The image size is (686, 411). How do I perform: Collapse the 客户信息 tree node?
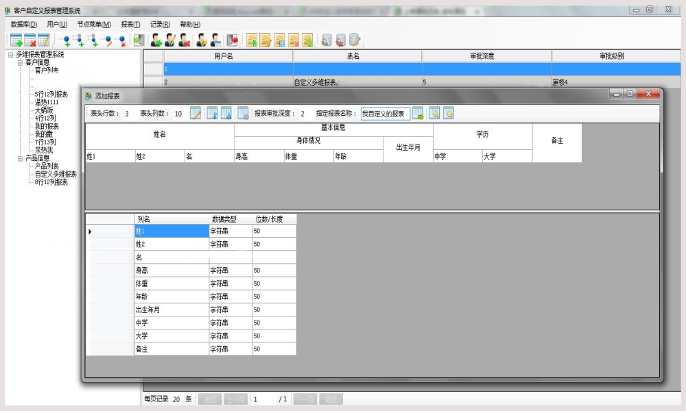20,62
